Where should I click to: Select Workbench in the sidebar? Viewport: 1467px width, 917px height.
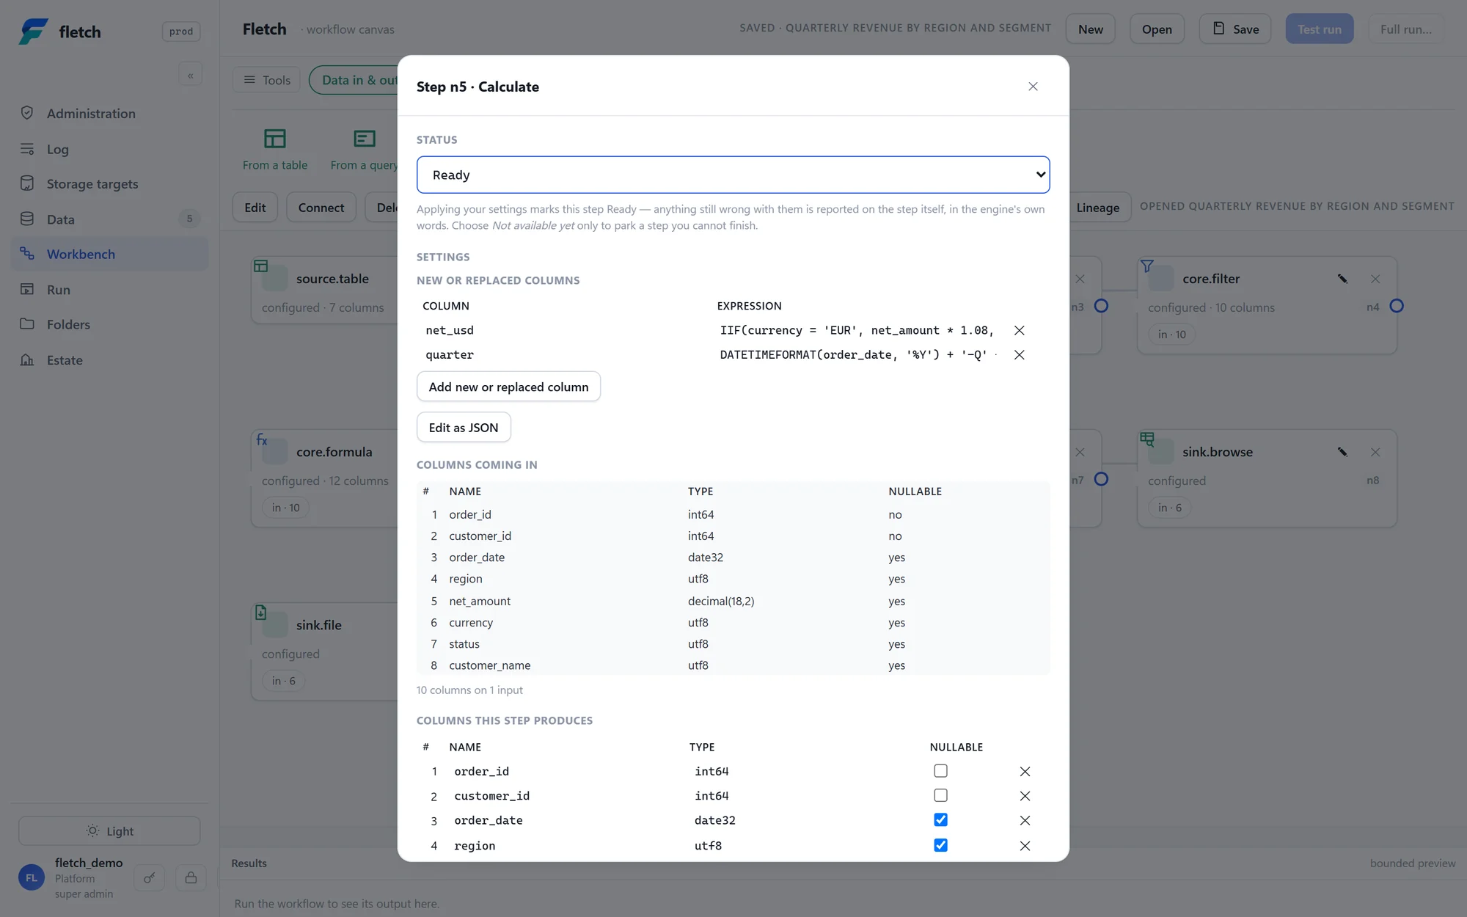pos(109,254)
